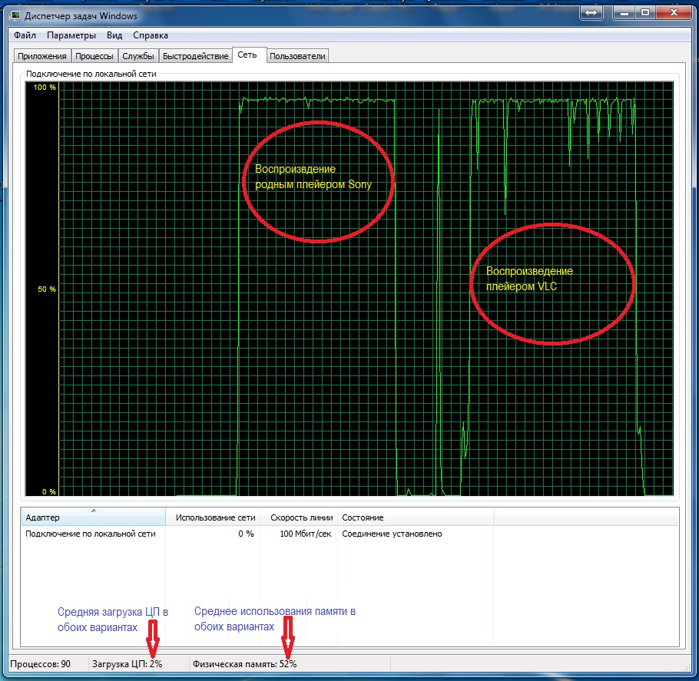Switch to the Процессы tab
This screenshot has height=681, width=699.
coord(94,56)
